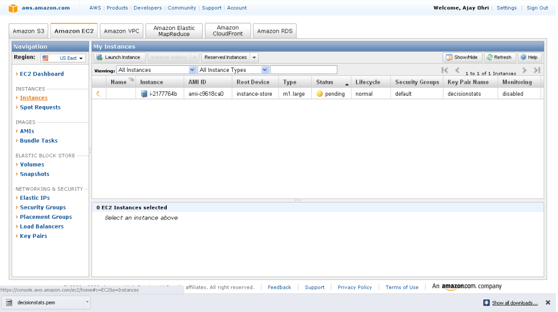Image resolution: width=558 pixels, height=312 pixels.
Task: Open the US East region dropdown
Action: click(63, 58)
